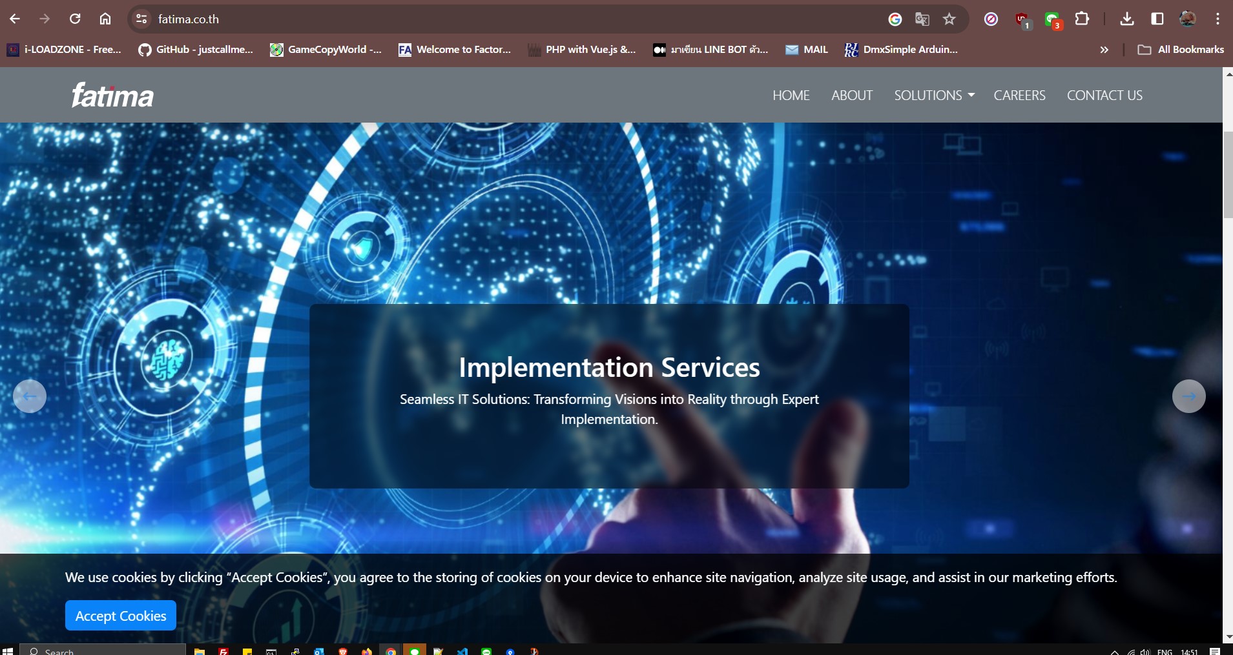1233x655 pixels.
Task: Open the uBlock Origin extension icon
Action: click(1022, 20)
